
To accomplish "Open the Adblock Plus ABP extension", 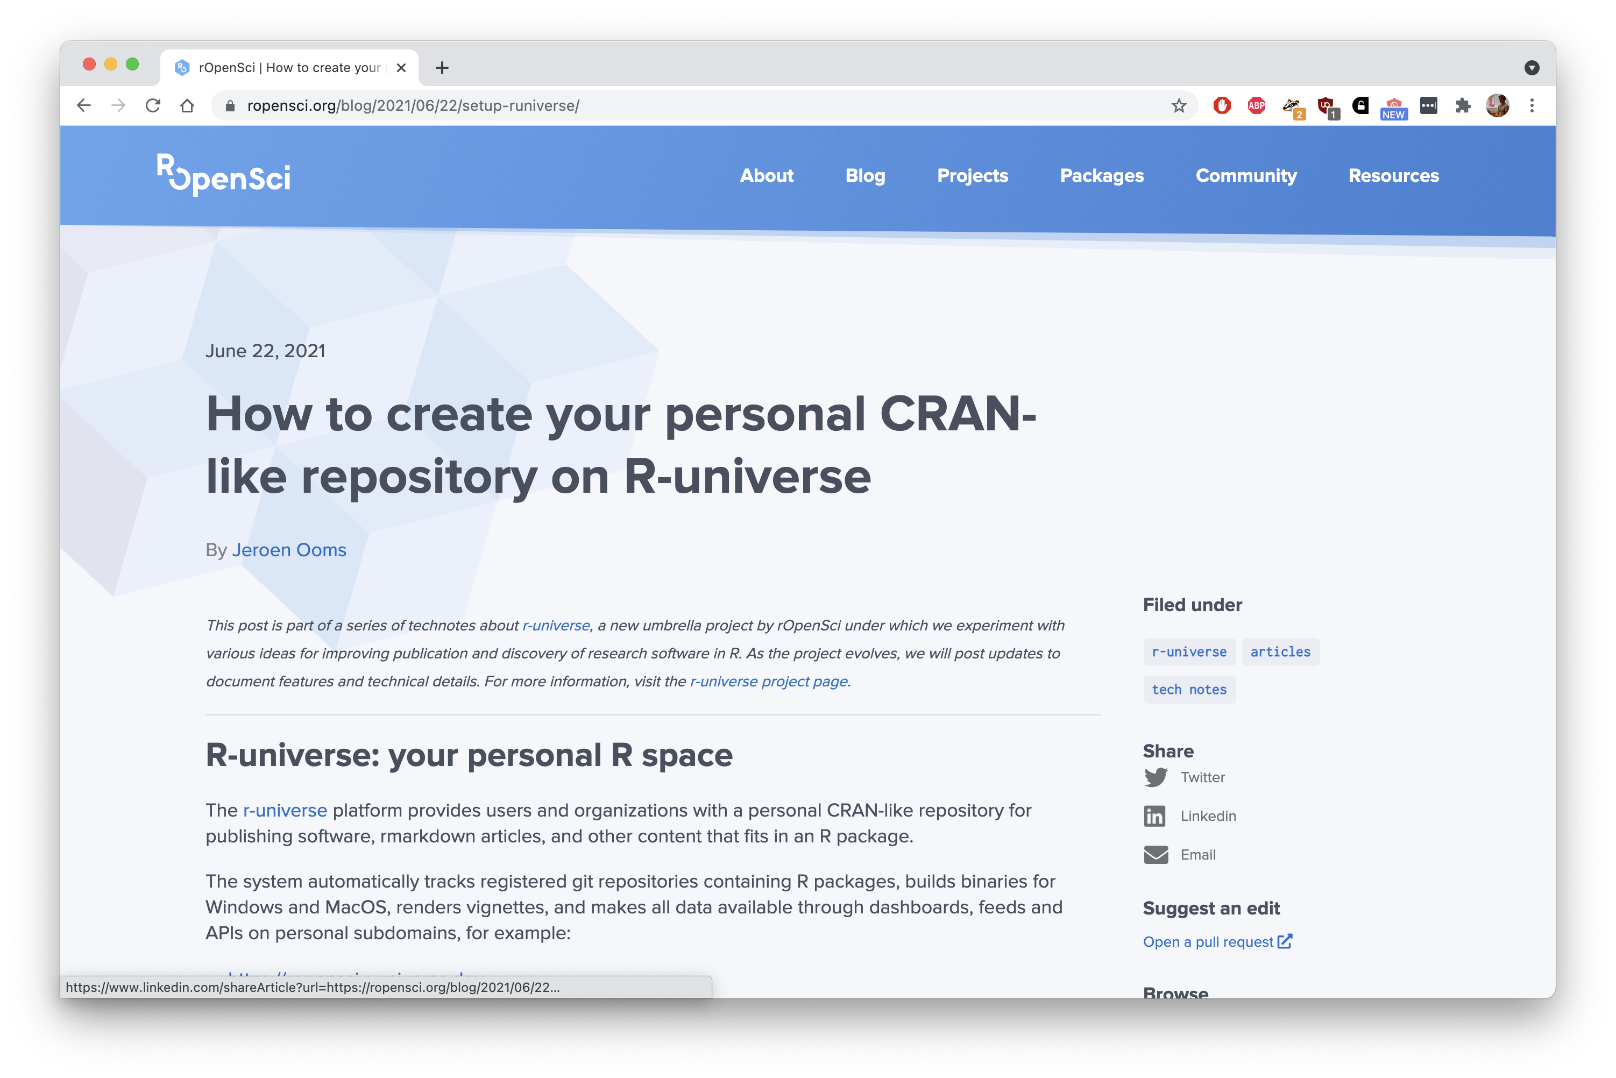I will pos(1256,105).
